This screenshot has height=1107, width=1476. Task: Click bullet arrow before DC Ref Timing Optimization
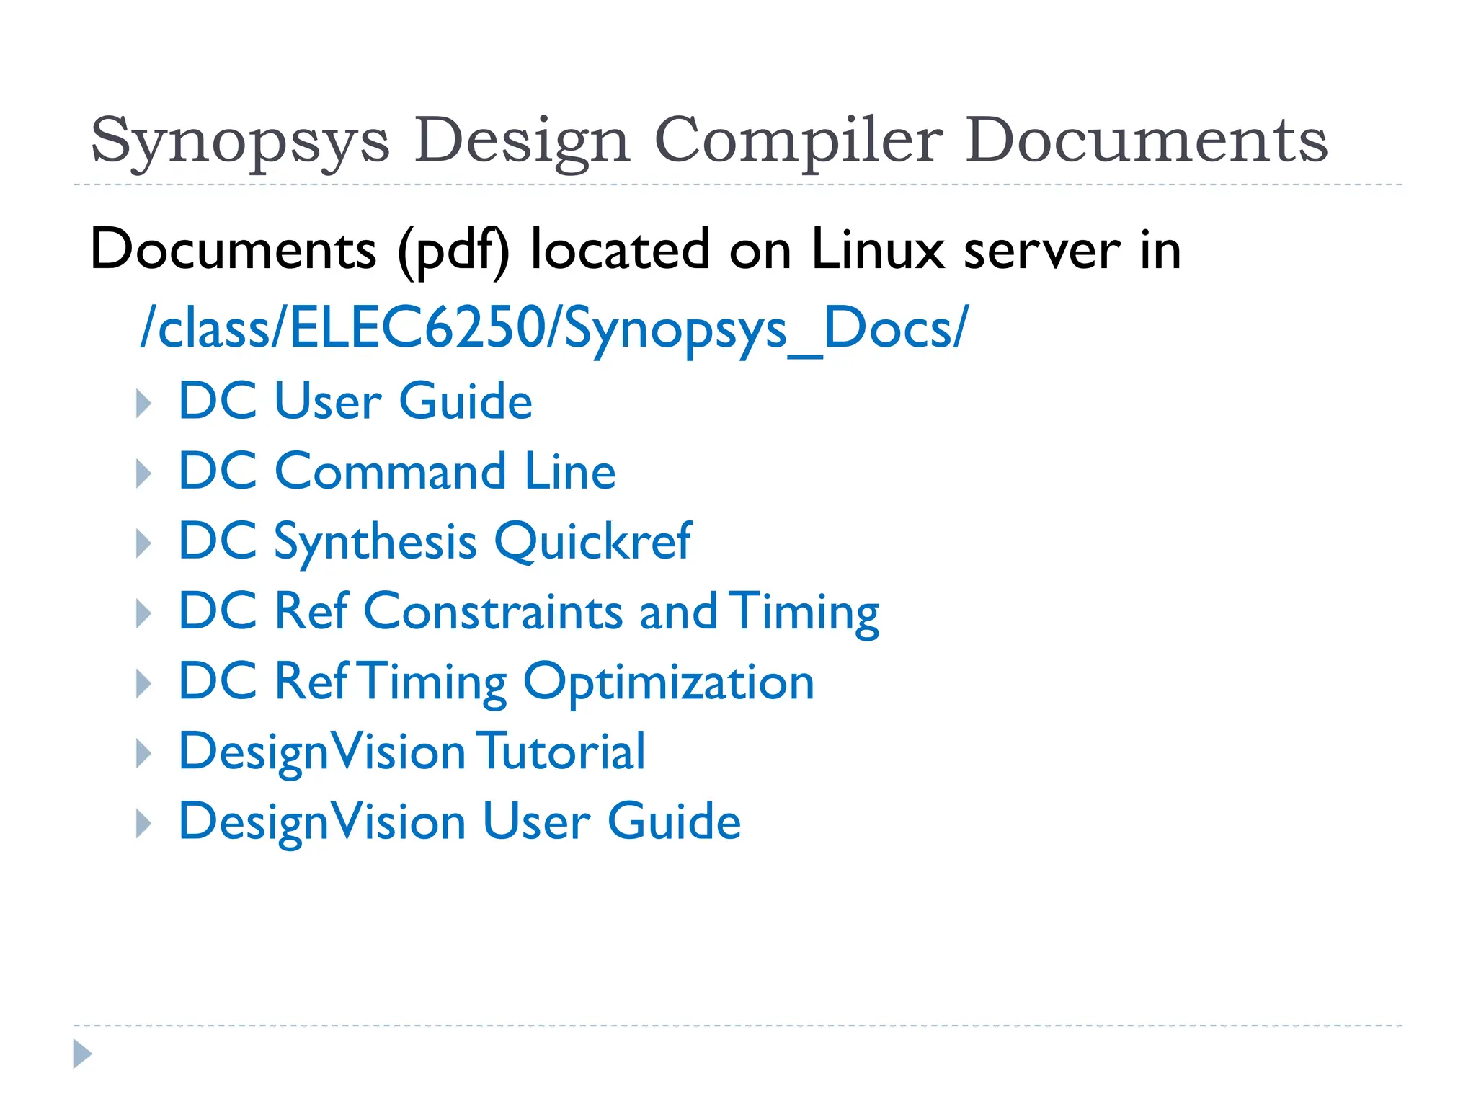pyautogui.click(x=143, y=683)
